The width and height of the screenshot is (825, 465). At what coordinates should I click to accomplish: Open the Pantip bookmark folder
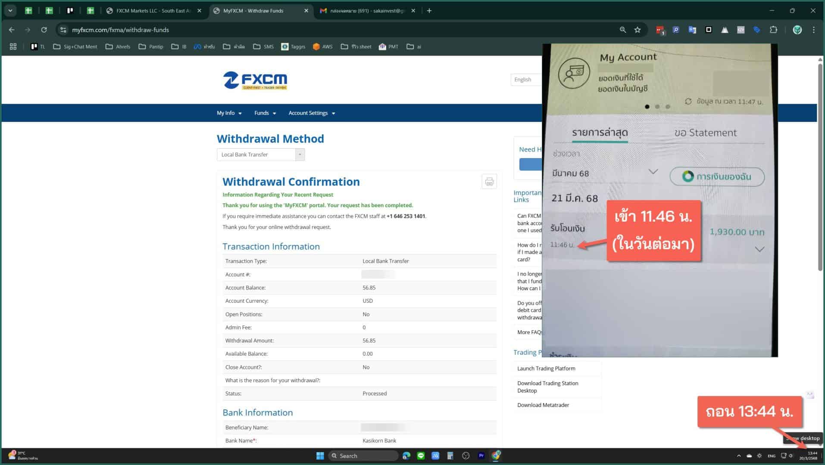[151, 46]
